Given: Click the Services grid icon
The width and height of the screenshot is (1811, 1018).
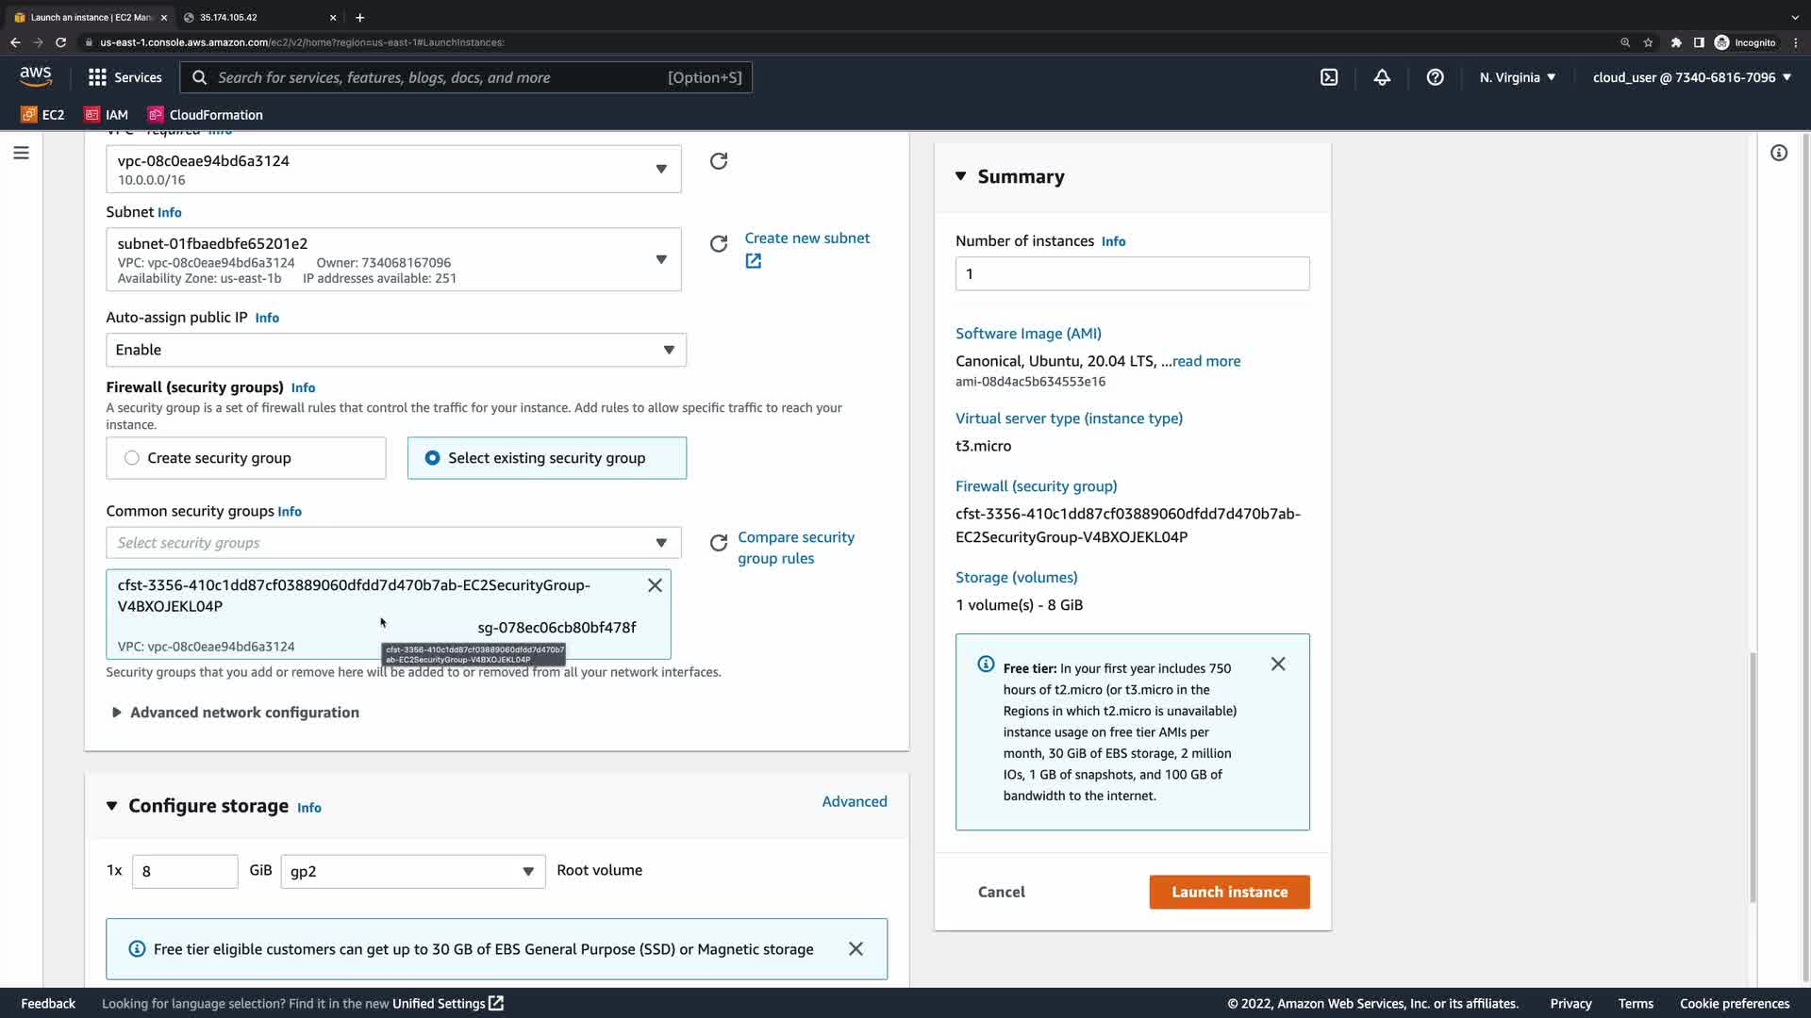Looking at the screenshot, I should (97, 77).
